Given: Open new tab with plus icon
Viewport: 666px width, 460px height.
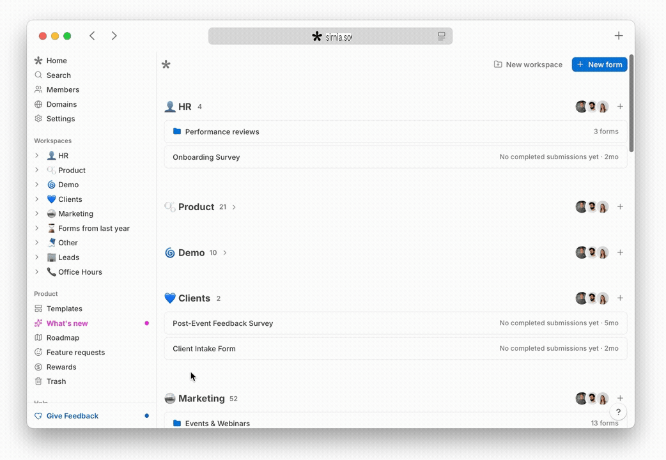Looking at the screenshot, I should point(619,36).
